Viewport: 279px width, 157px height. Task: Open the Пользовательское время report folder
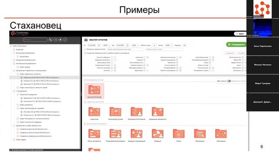116,135
